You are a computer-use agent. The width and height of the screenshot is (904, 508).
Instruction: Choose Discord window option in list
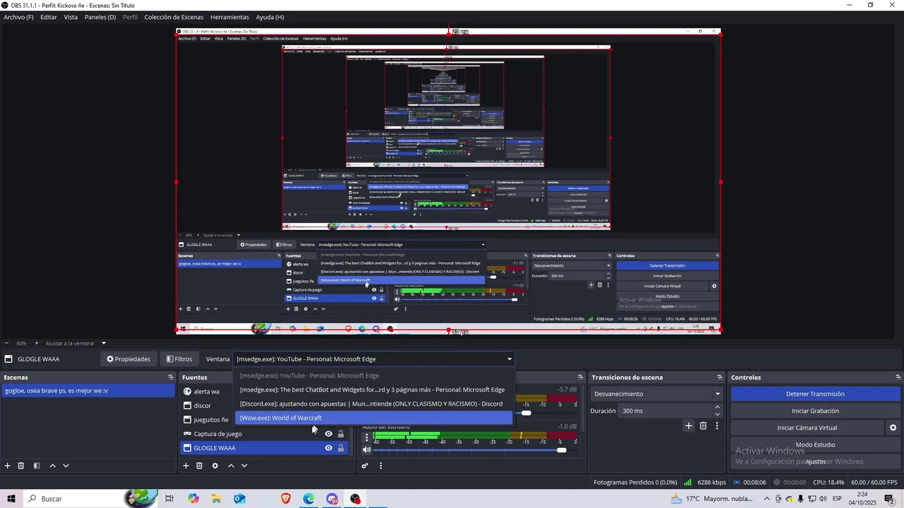pos(374,404)
